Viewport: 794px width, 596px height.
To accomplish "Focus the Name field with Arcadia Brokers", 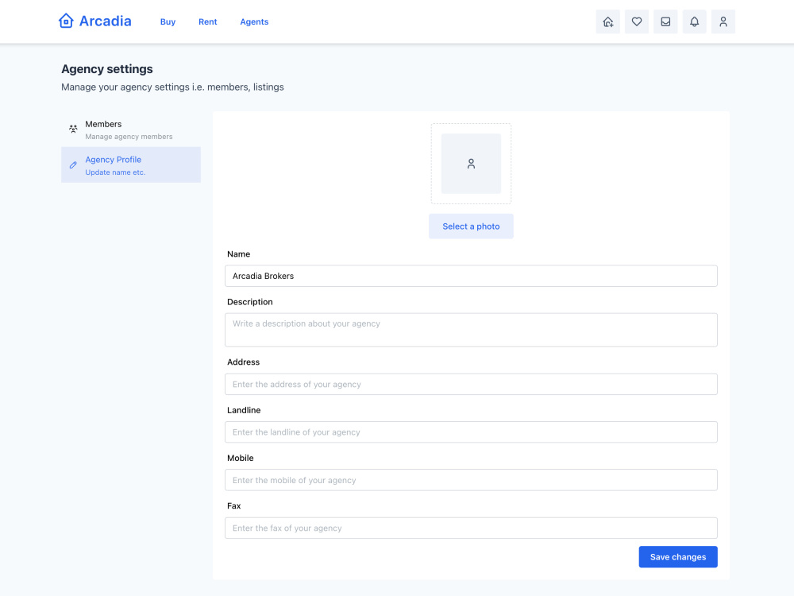I will pos(471,276).
